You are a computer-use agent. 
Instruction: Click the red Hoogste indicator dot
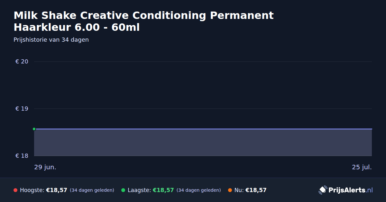pyautogui.click(x=15, y=190)
